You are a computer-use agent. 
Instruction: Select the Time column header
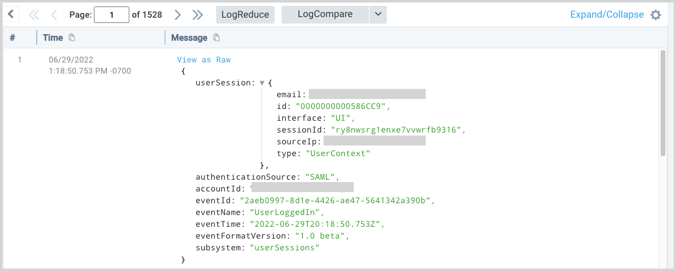pos(53,38)
